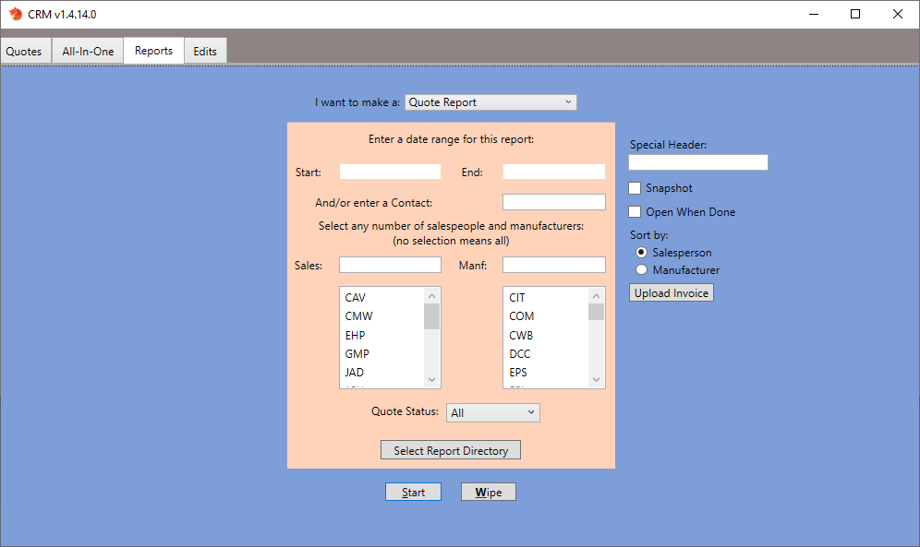Focus the End date field
The width and height of the screenshot is (920, 547).
coord(554,172)
